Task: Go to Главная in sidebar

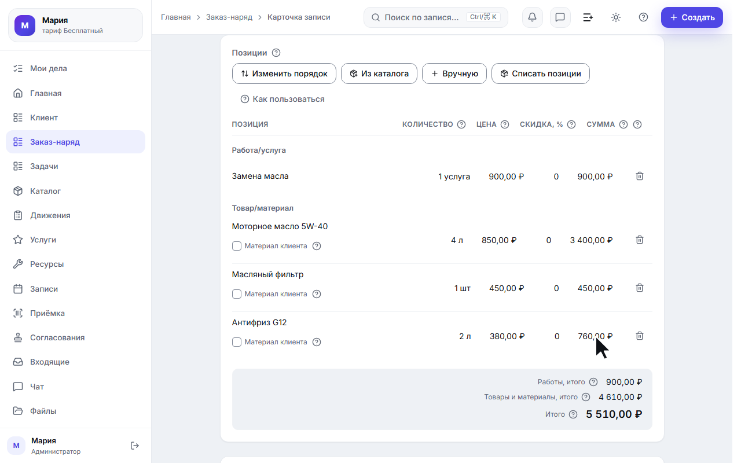Action: coord(75,93)
